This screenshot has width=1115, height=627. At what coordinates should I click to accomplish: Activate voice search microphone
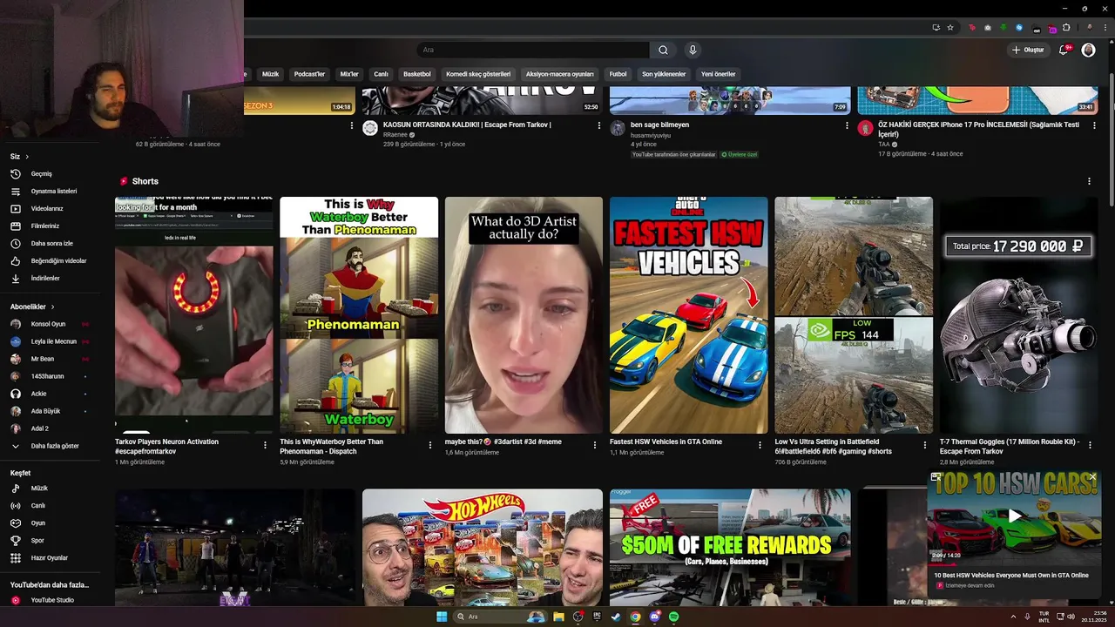coord(693,50)
